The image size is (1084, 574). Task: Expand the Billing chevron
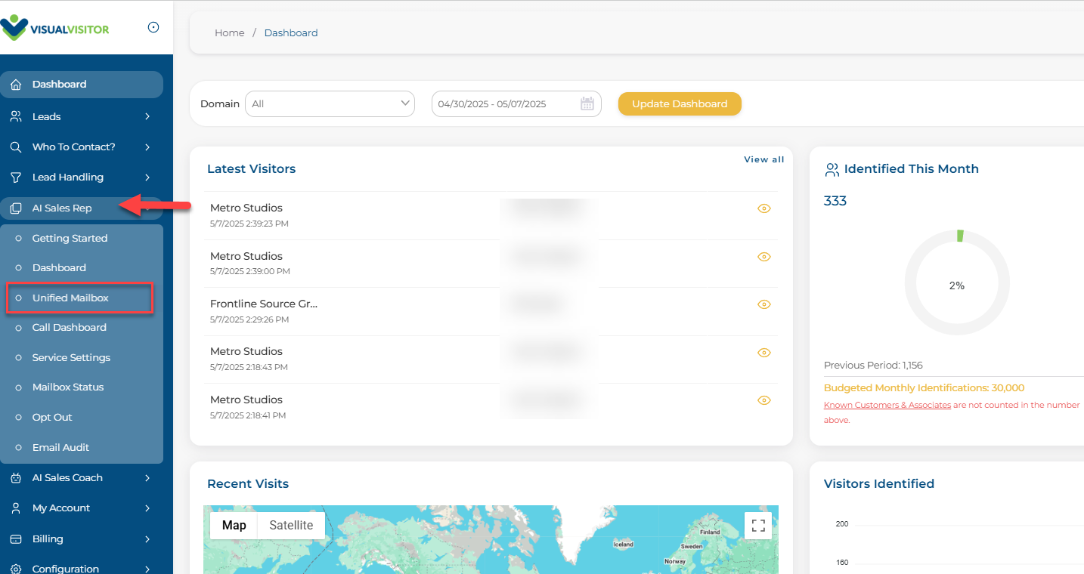(147, 539)
